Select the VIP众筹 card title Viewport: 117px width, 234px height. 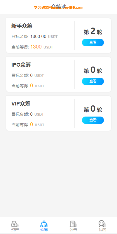21,104
